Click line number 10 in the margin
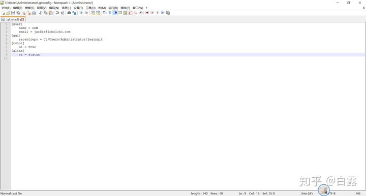This screenshot has width=366, height=196. 6,58
